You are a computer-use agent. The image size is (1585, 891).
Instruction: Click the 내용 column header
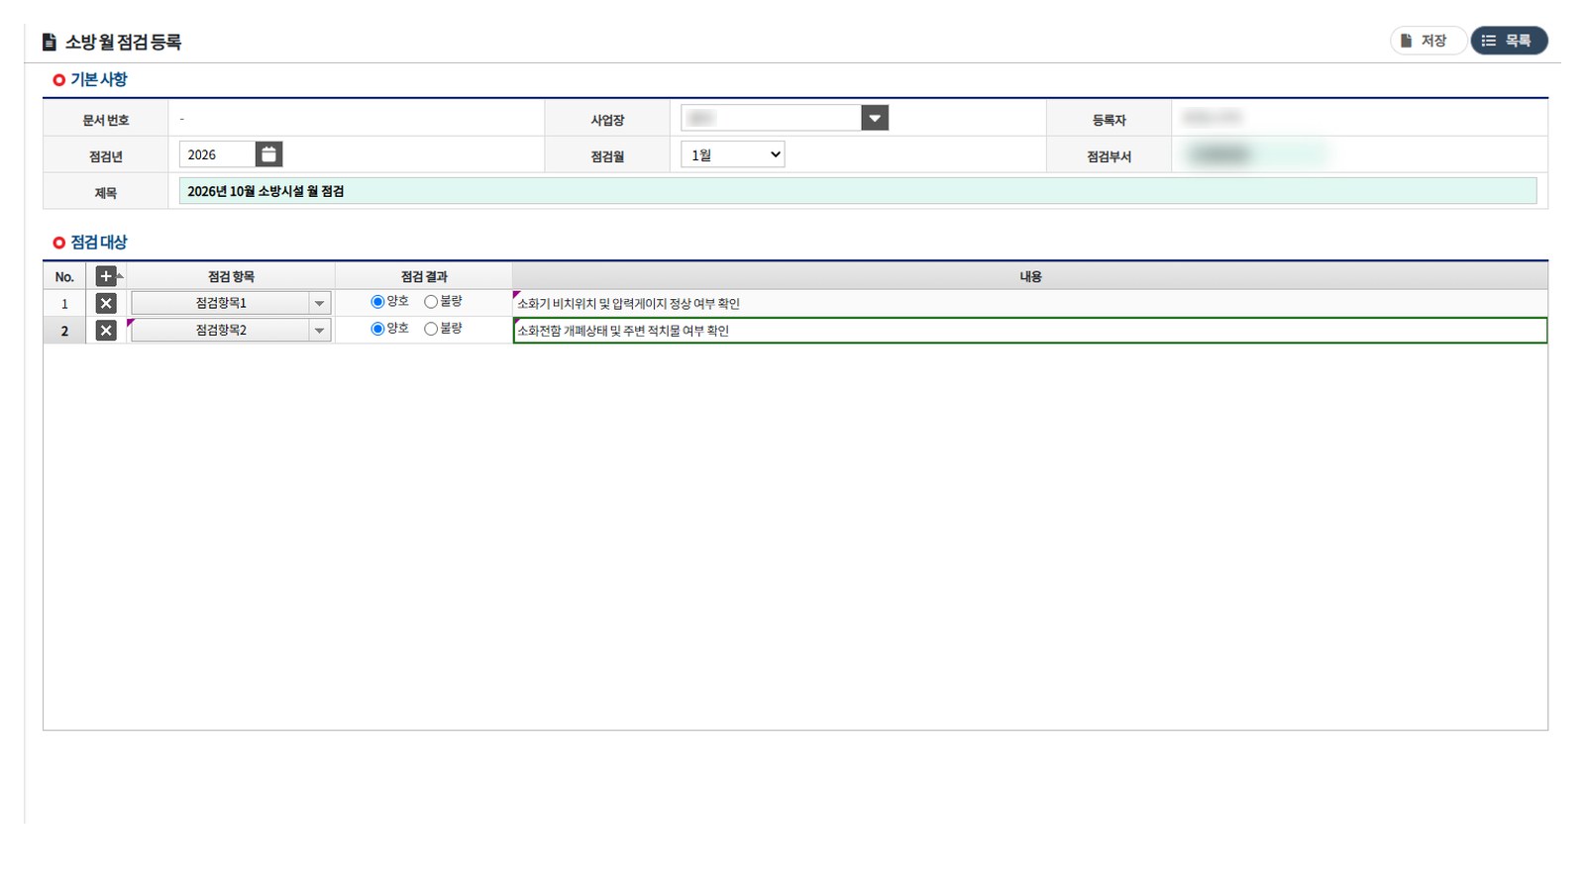click(x=1030, y=276)
